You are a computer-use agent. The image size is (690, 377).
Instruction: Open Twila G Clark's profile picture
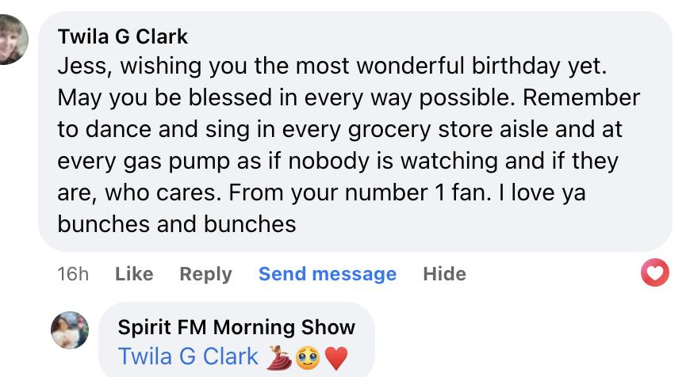point(13,41)
